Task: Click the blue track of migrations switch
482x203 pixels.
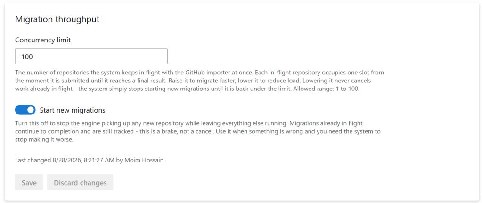Action: (21, 110)
